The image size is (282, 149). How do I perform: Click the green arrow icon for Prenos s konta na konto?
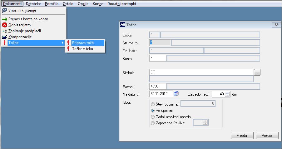[x=5, y=19]
